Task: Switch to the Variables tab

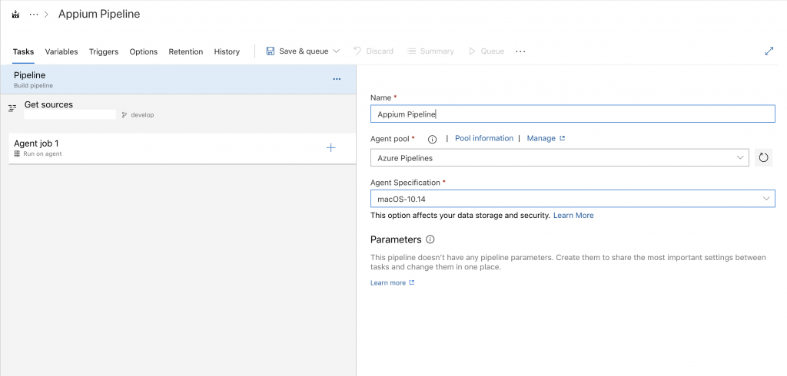Action: (61, 51)
